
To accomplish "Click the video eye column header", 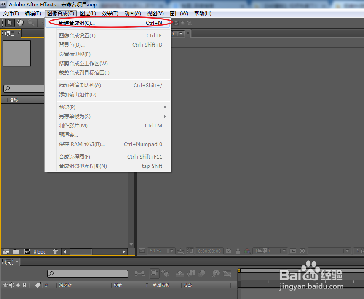I will 5,285.
